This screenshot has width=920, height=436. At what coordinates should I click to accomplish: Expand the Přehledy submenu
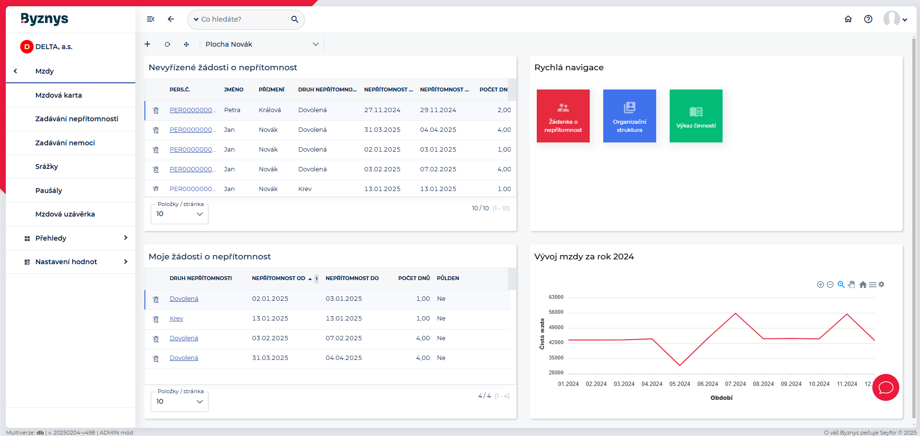coord(125,238)
